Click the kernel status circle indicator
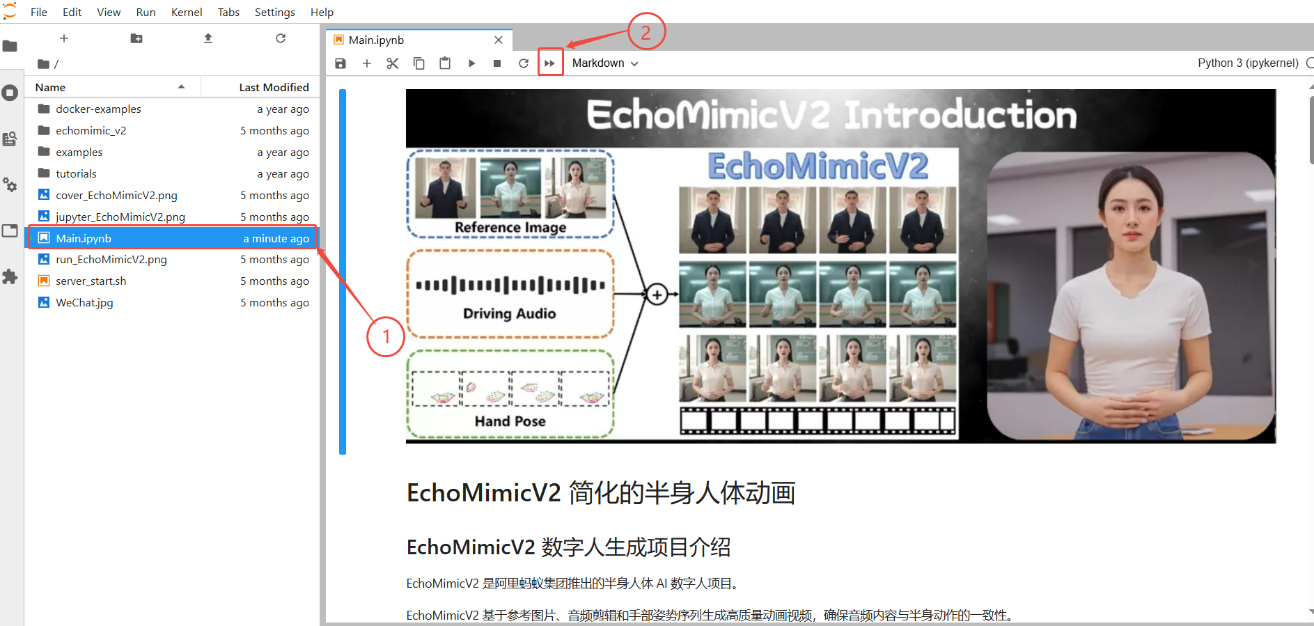 coord(1310,63)
